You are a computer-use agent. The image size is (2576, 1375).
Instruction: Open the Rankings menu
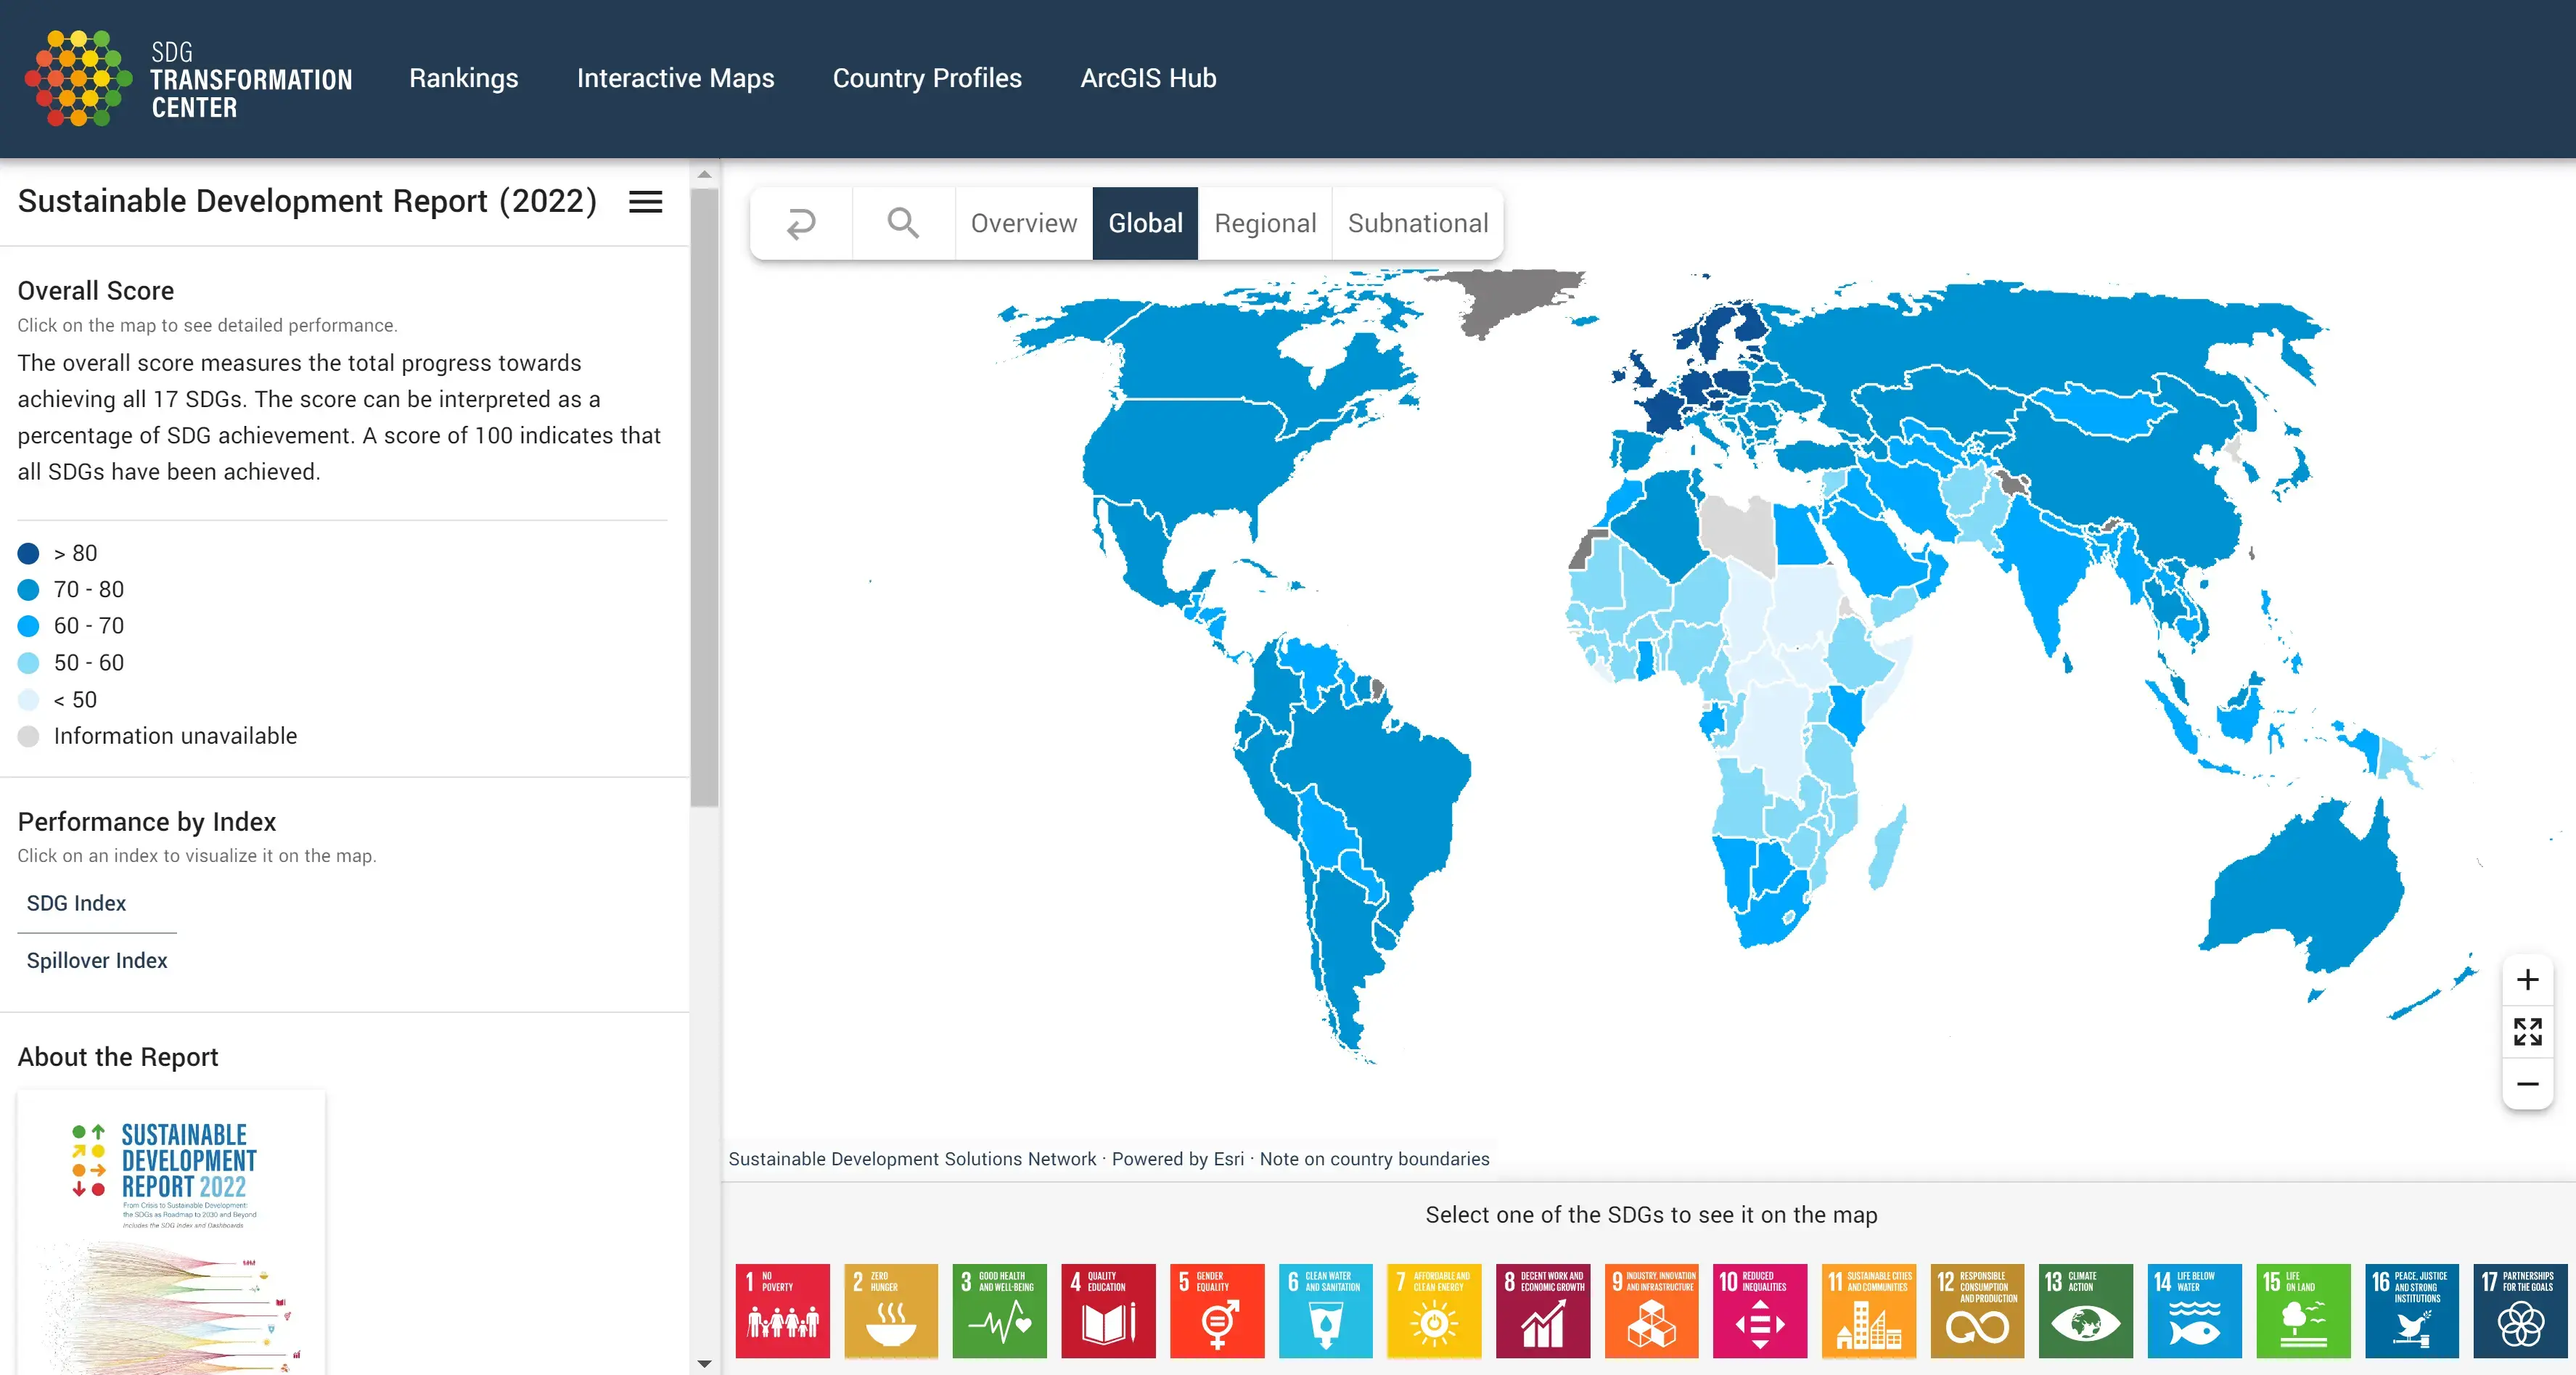464,78
